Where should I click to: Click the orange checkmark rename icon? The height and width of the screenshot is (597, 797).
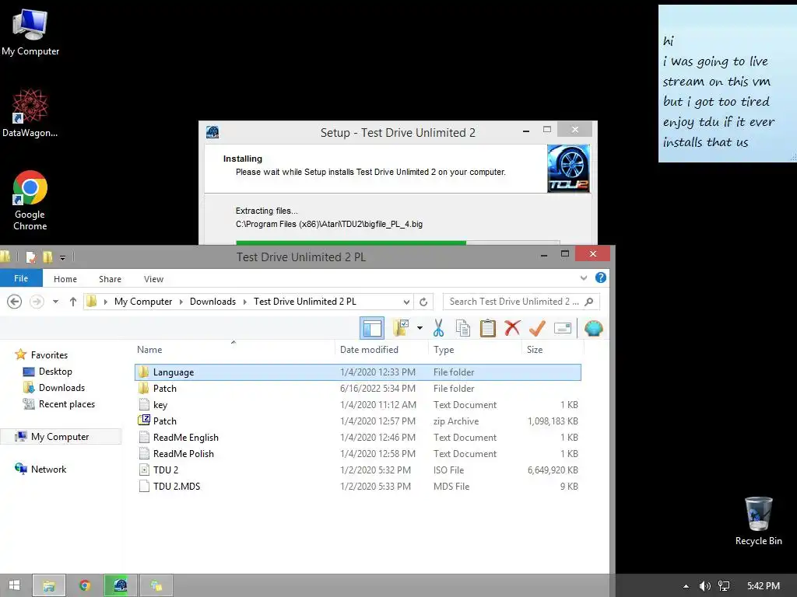click(537, 329)
